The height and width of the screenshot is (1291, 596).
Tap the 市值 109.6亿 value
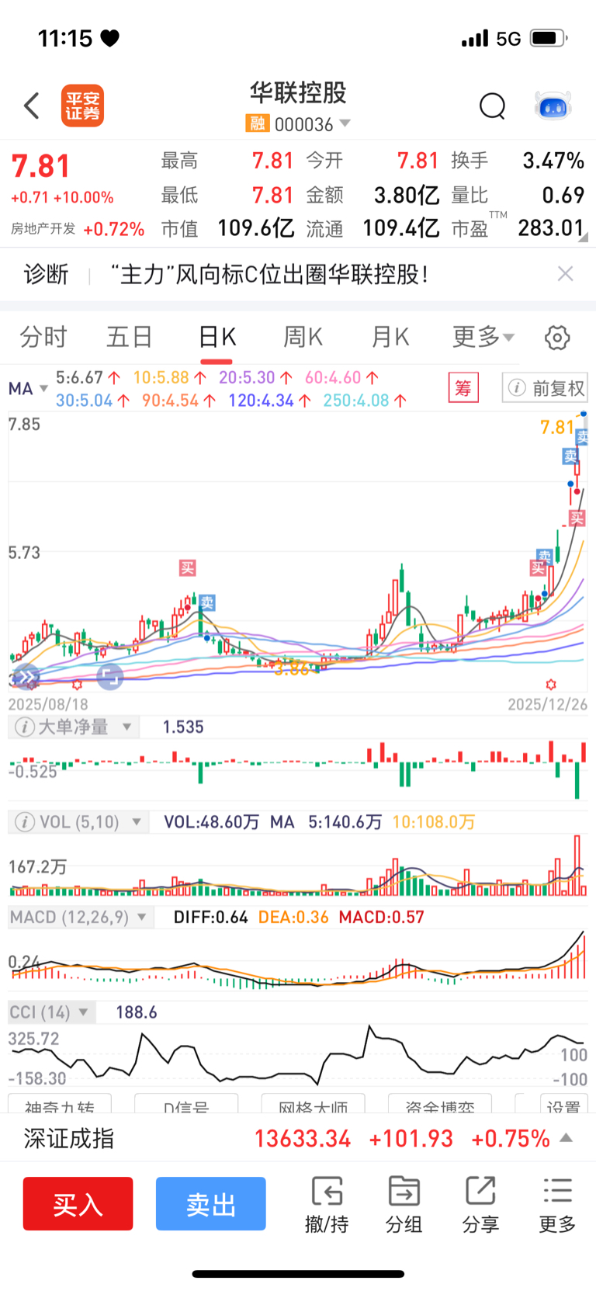[x=255, y=228]
